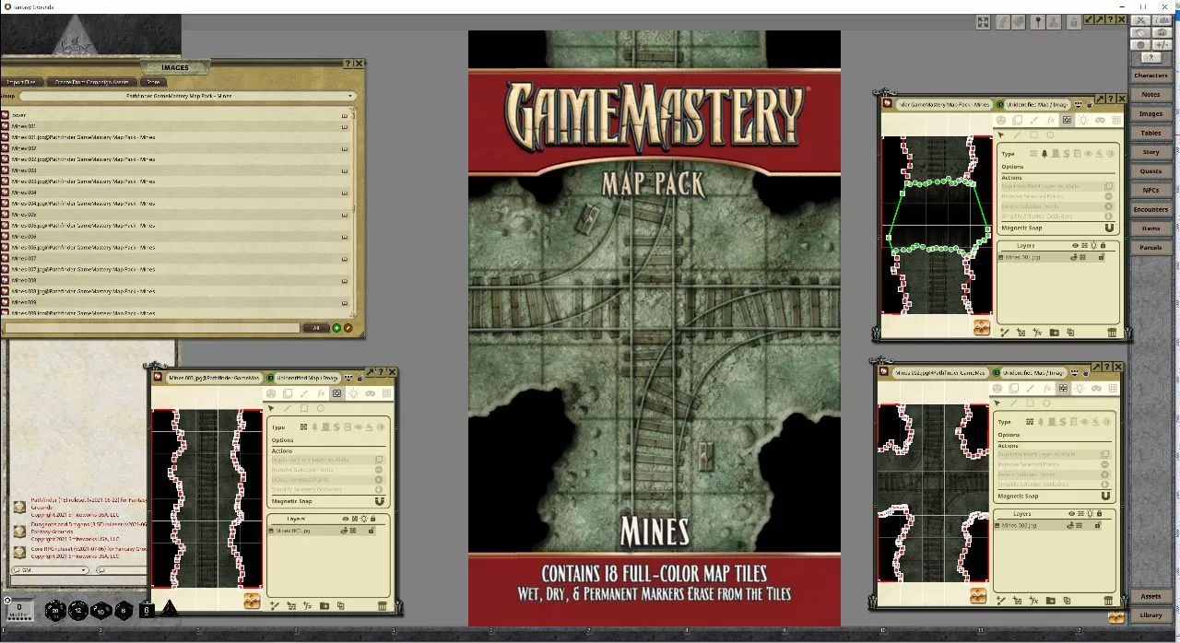Click the add folder layer icon in the Mines 001 window
This screenshot has height=643, width=1180.
(x=1054, y=333)
